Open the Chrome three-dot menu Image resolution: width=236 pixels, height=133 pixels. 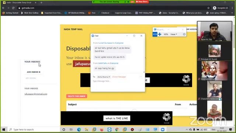(x=232, y=8)
